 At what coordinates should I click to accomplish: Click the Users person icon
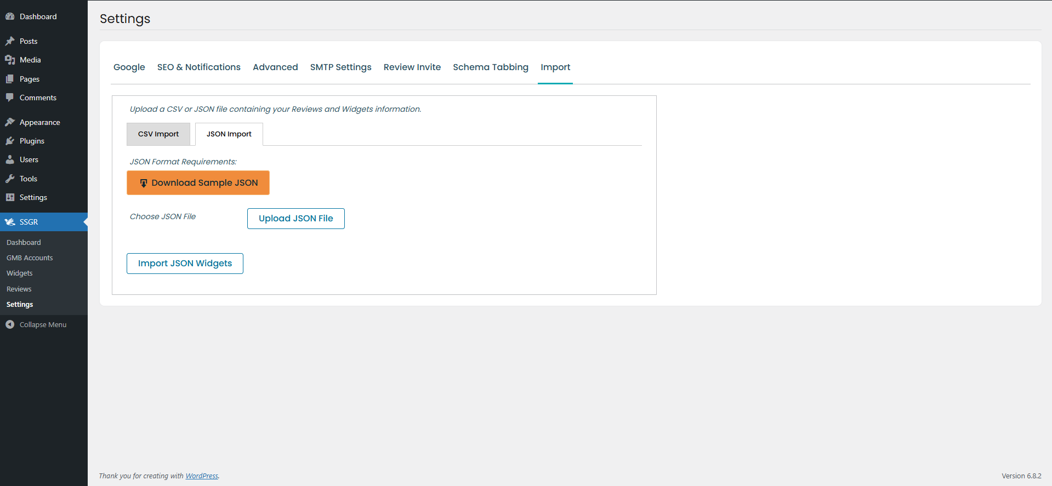pyautogui.click(x=10, y=159)
